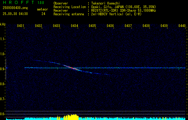Click time marker 0440
The image size is (188, 120).
pos(182,26)
